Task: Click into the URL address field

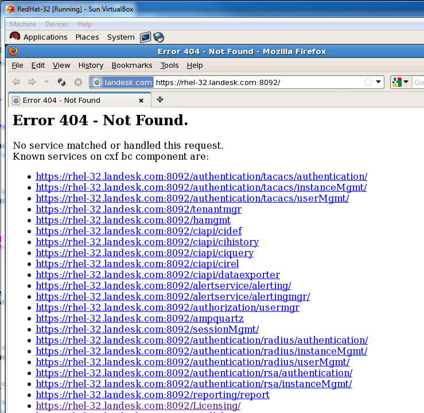Action: [258, 82]
